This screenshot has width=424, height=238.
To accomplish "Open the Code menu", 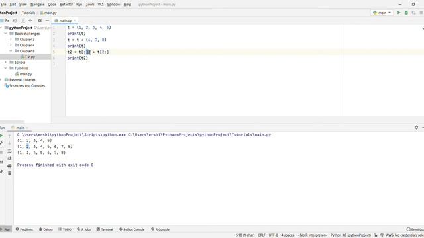I will (52, 5).
